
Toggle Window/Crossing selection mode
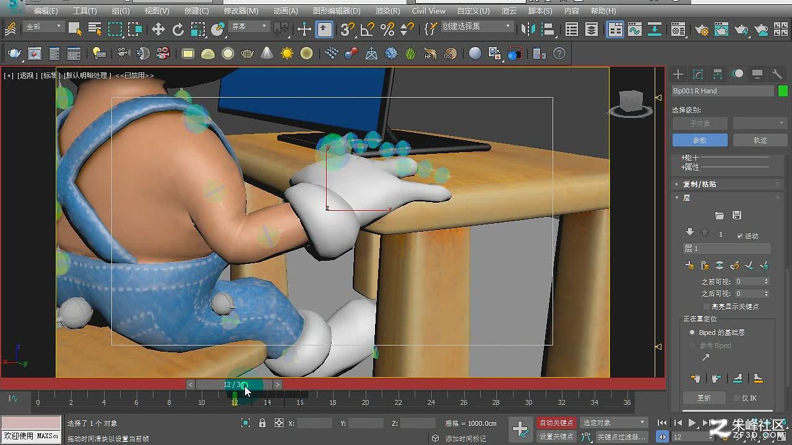(135, 29)
